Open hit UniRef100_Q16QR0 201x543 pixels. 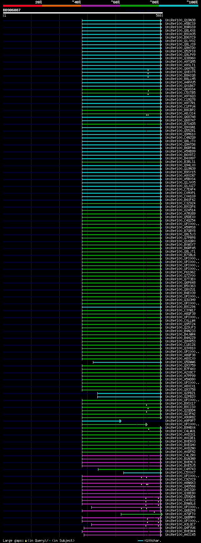tap(180, 241)
